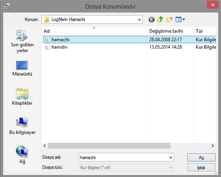Open Kitaplıklar in the sidebar
The width and height of the screenshot is (221, 177).
[22, 97]
